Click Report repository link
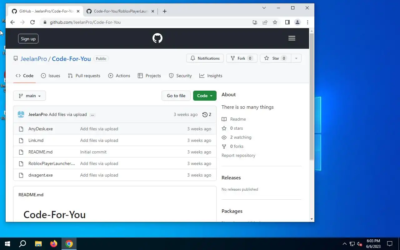400x250 pixels. (238, 155)
